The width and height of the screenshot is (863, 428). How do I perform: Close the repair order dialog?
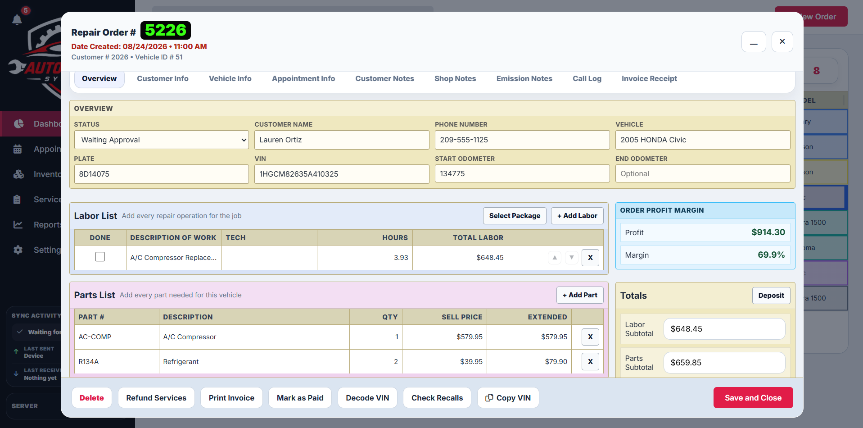782,42
